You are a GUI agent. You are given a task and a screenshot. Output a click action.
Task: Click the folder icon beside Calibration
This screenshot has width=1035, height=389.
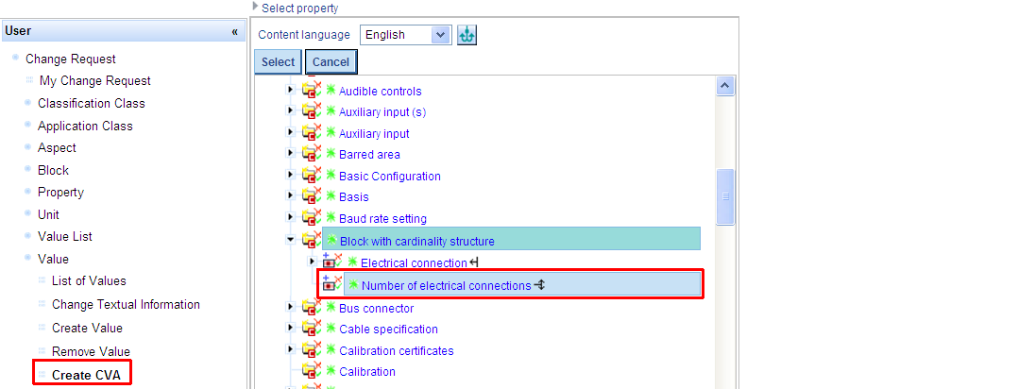(x=311, y=371)
